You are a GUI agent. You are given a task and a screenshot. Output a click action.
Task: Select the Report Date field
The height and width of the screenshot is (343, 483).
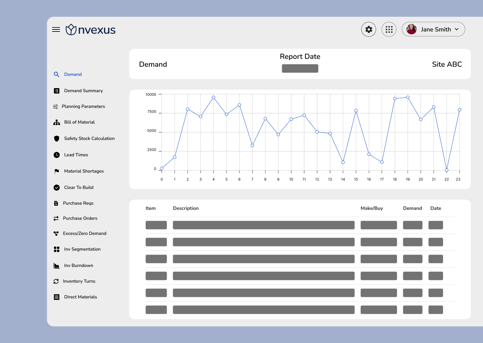point(300,68)
